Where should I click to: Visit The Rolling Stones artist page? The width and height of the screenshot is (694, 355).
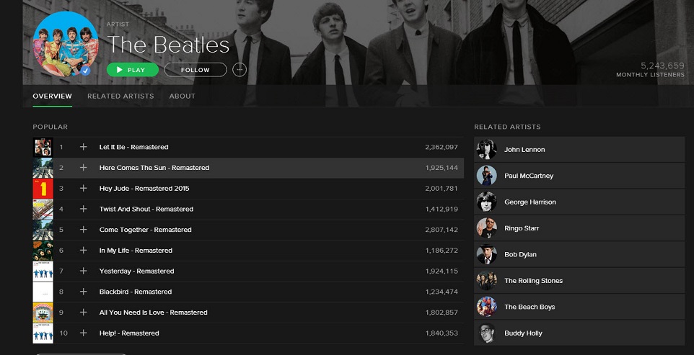tap(579, 281)
